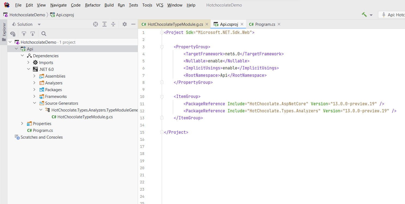The width and height of the screenshot is (405, 204).
Task: Click the Expand All icon in Solution panel
Action: (105, 24)
